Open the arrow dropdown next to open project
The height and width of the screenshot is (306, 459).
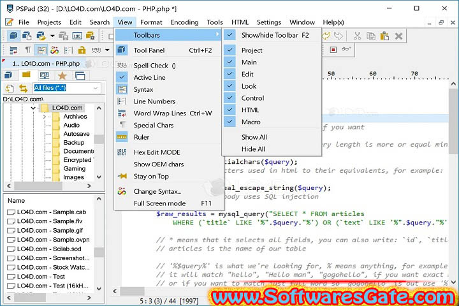(x=52, y=36)
